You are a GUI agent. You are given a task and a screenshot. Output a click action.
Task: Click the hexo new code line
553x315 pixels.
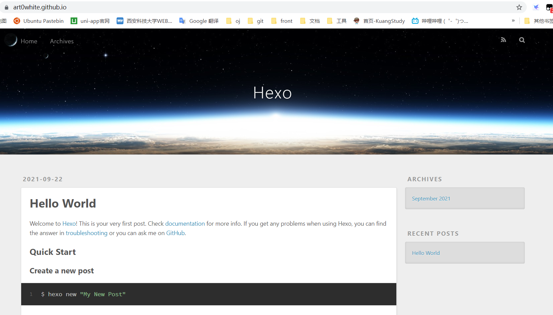pyautogui.click(x=83, y=295)
